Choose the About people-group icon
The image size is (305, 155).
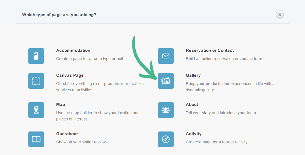pos(166,110)
